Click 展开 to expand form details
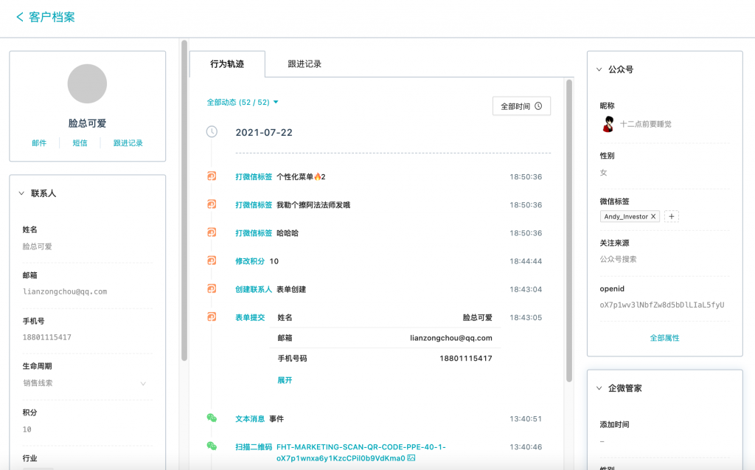Viewport: 755px width, 470px height. coord(285,380)
